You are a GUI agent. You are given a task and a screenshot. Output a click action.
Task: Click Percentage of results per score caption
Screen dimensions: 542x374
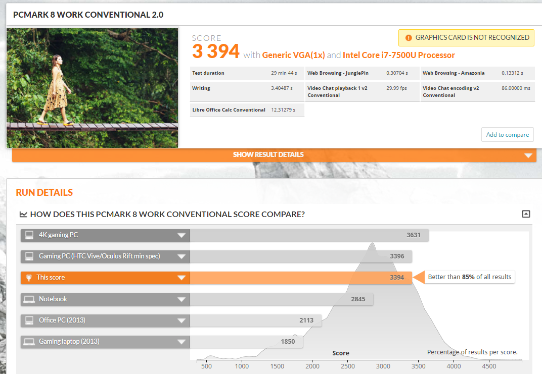coord(472,352)
